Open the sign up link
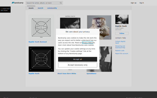Image resolution: width=157 pixels, height=98 pixels. [x=133, y=3]
